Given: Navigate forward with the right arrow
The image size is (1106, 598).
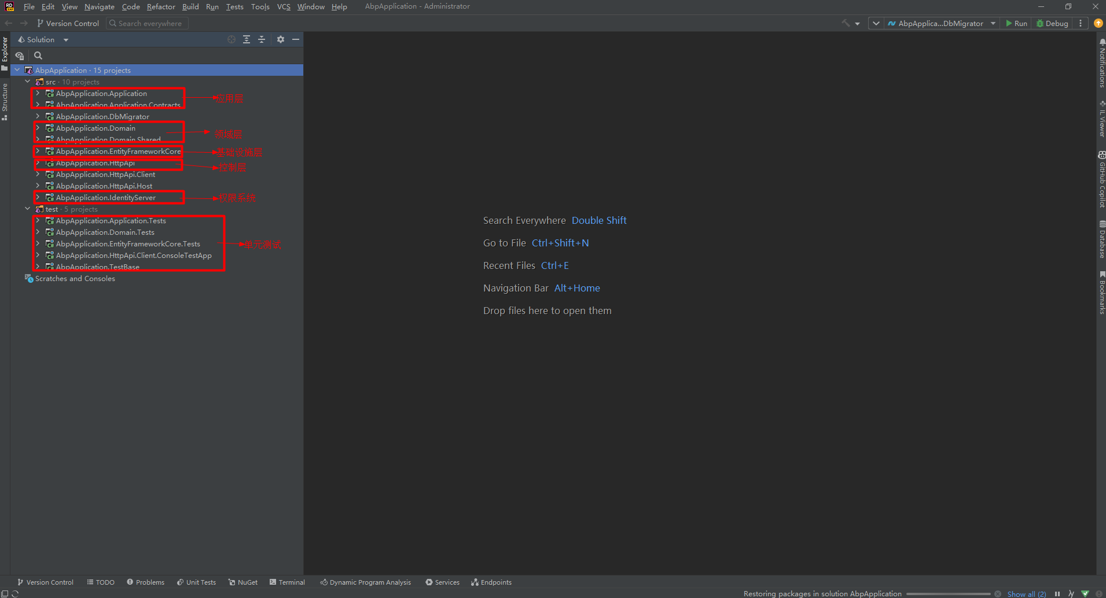Looking at the screenshot, I should click(x=24, y=23).
